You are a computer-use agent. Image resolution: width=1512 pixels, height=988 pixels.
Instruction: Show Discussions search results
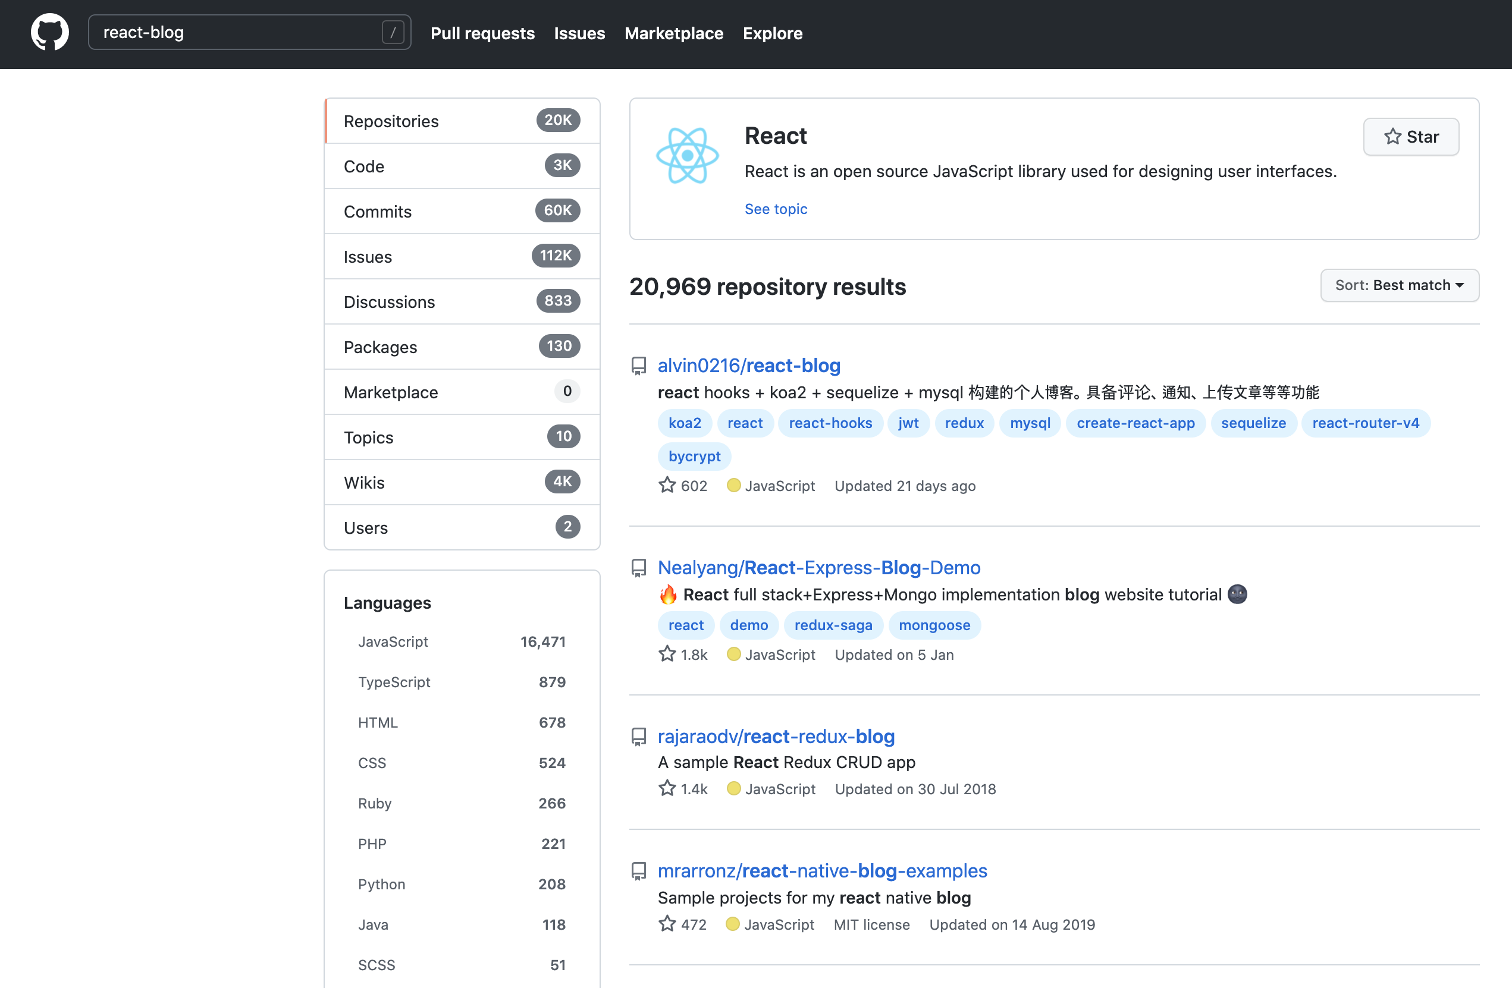point(462,301)
